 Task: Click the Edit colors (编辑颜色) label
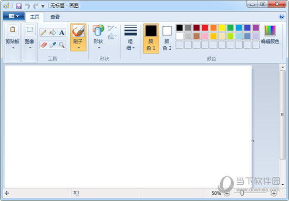(x=270, y=41)
